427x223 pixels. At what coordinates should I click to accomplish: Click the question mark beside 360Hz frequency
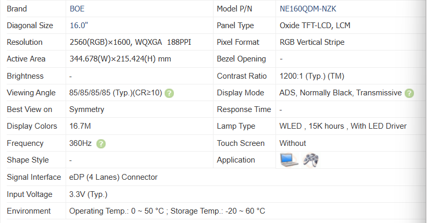pyautogui.click(x=101, y=144)
